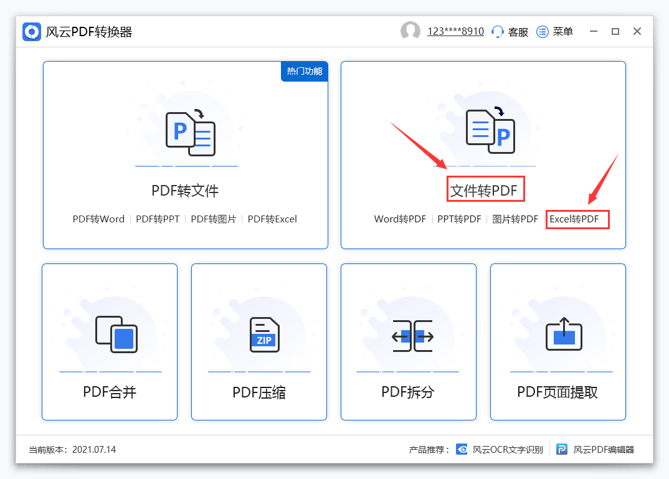Click the 123****8910 account link
Screen dimensions: 669x479
click(455, 31)
